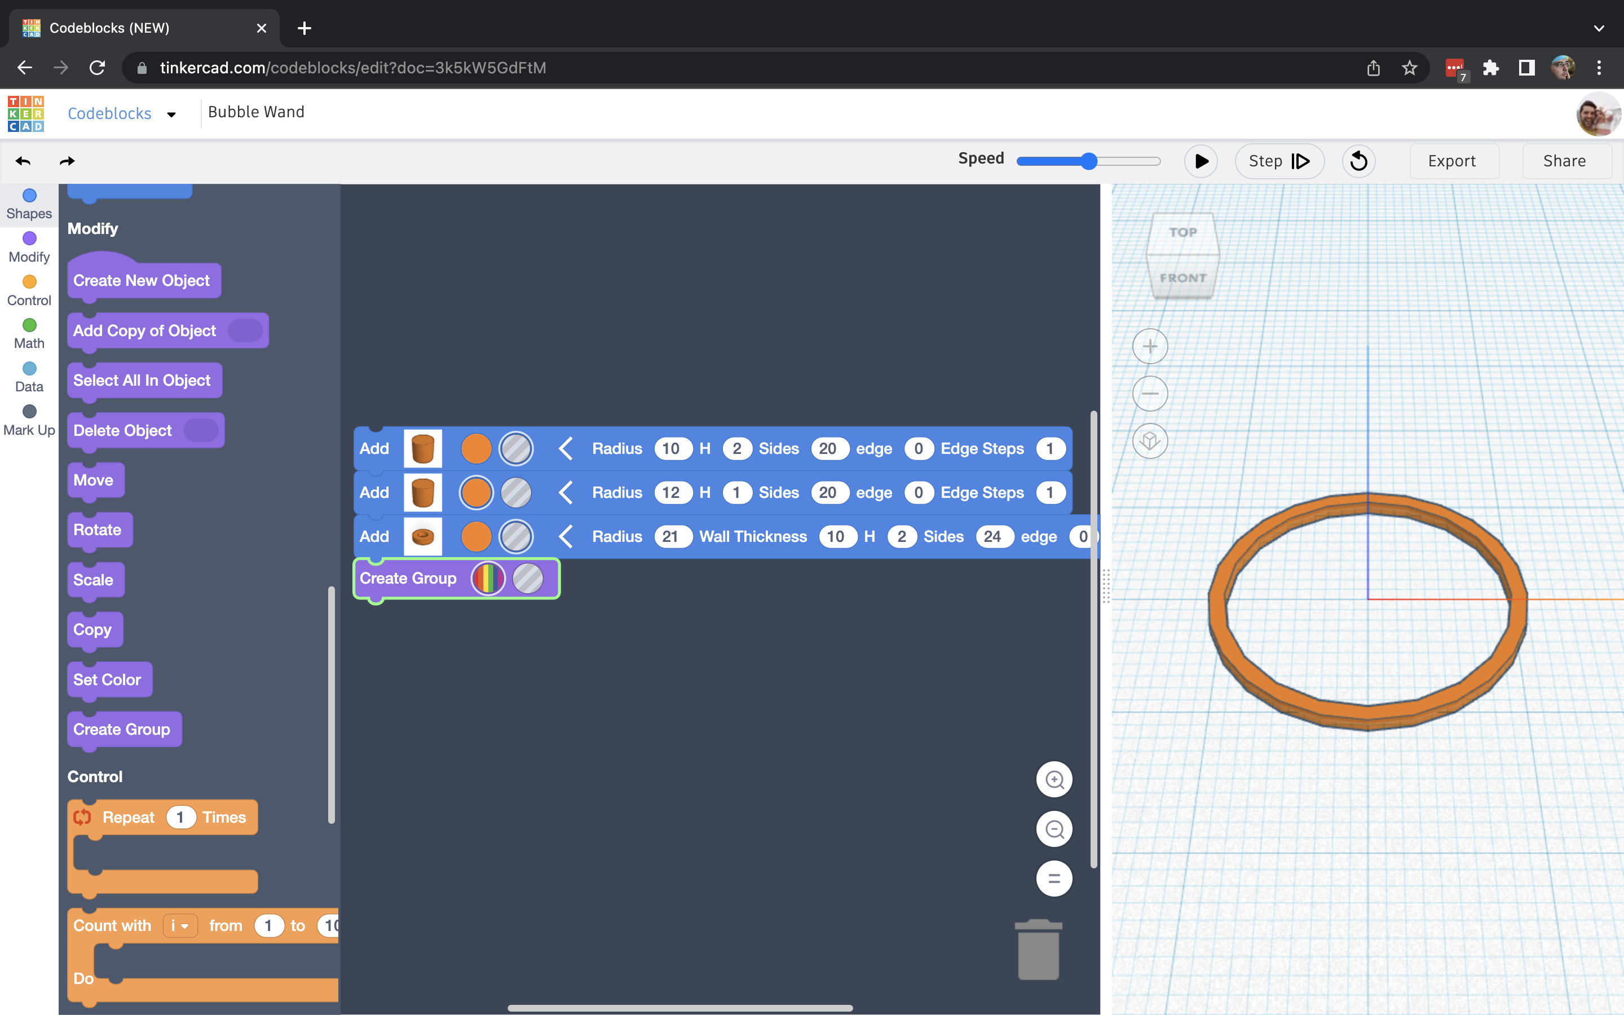Click the Redo arrow icon
This screenshot has height=1015, width=1624.
point(67,161)
